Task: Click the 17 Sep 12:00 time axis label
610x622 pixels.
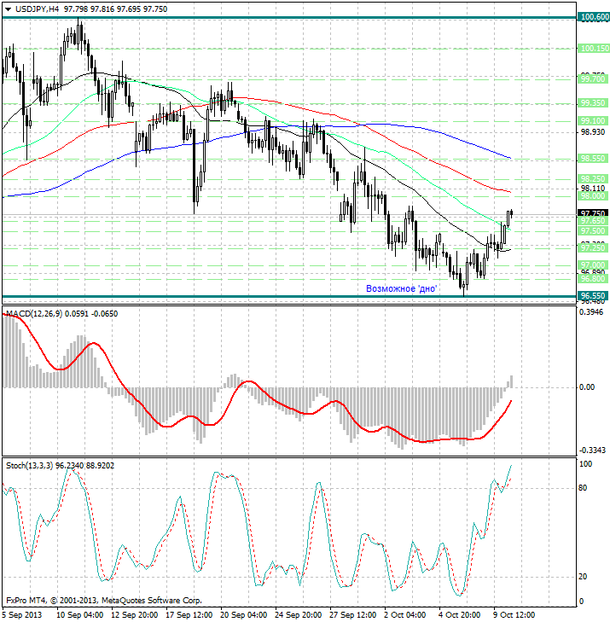Action: [189, 615]
